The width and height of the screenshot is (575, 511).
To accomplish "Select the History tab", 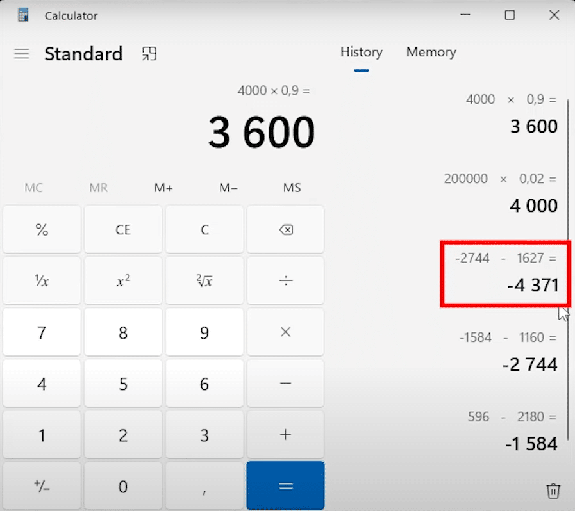I will click(361, 53).
